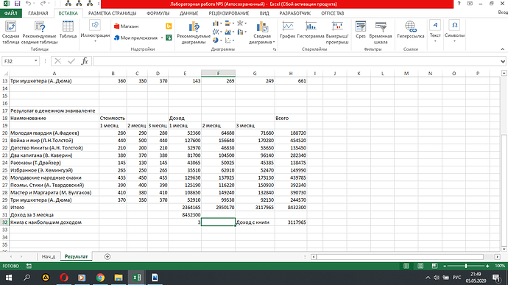Viewport: 508px width, 285px height.
Task: Switch to the Page Layout (Разметка страницы) tab
Action: tap(112, 13)
